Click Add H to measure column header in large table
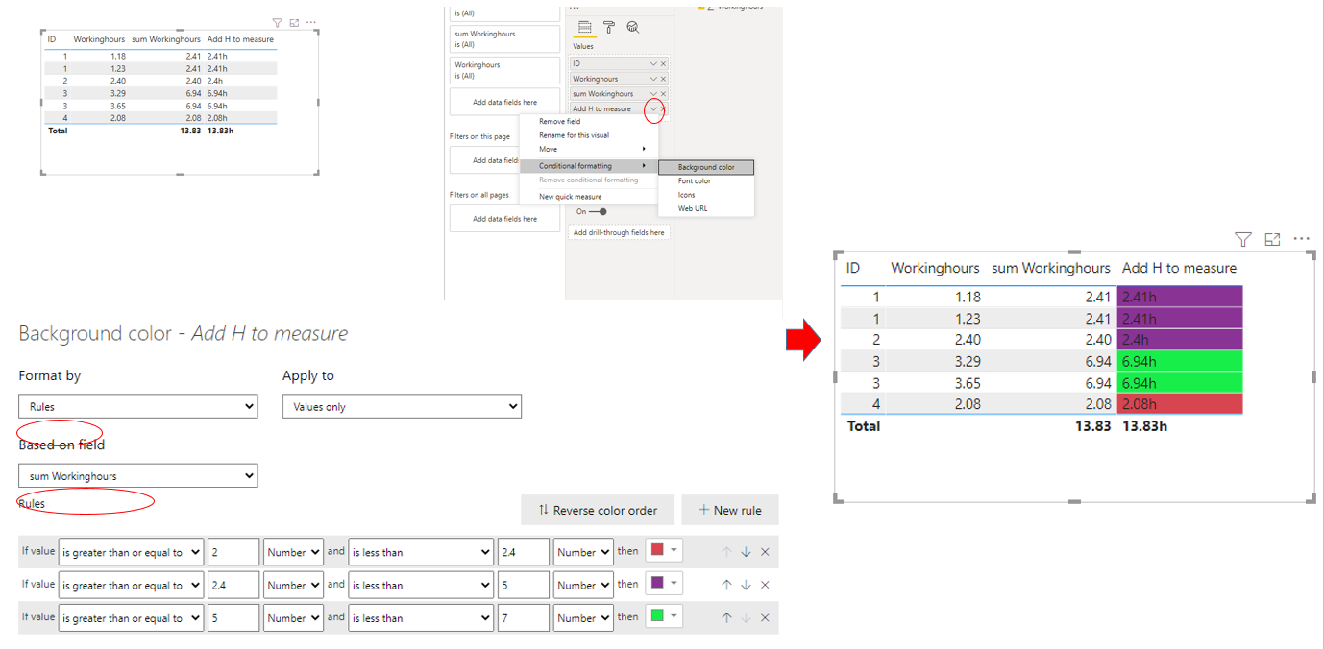 pyautogui.click(x=1179, y=268)
